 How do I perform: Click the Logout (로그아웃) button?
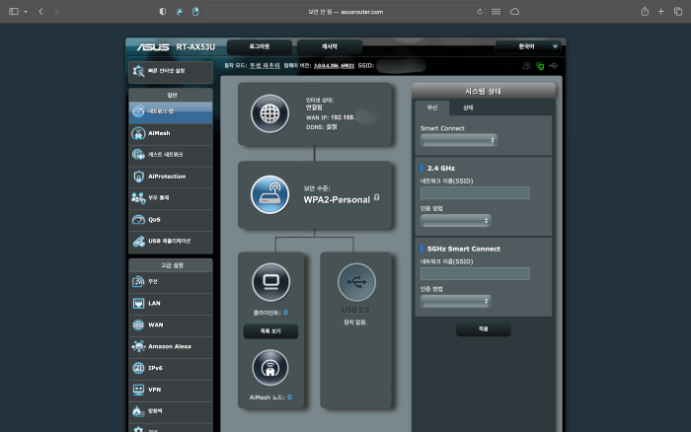(x=259, y=46)
